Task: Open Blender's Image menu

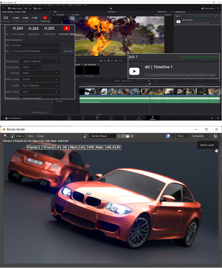Action: coord(40,136)
